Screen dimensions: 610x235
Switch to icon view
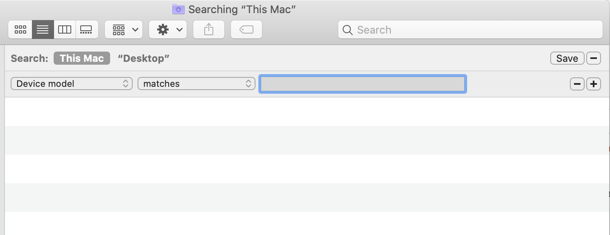(20, 29)
